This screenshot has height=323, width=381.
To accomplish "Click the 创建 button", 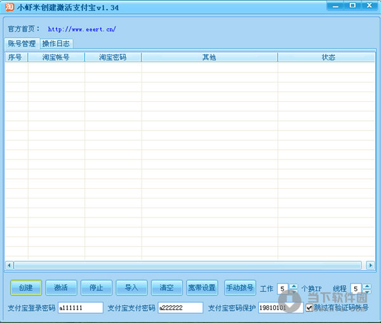I will (x=26, y=288).
